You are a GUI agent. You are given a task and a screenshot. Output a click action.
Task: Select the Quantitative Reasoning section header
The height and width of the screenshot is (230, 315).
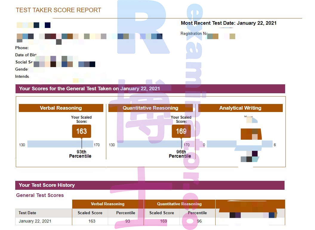pos(150,108)
